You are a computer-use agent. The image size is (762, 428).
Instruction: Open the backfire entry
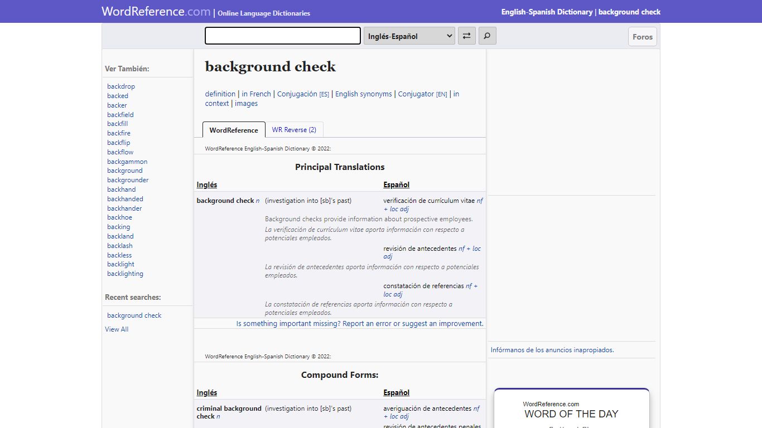(x=119, y=133)
